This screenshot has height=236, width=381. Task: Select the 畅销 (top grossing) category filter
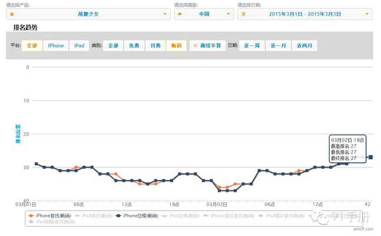(177, 45)
